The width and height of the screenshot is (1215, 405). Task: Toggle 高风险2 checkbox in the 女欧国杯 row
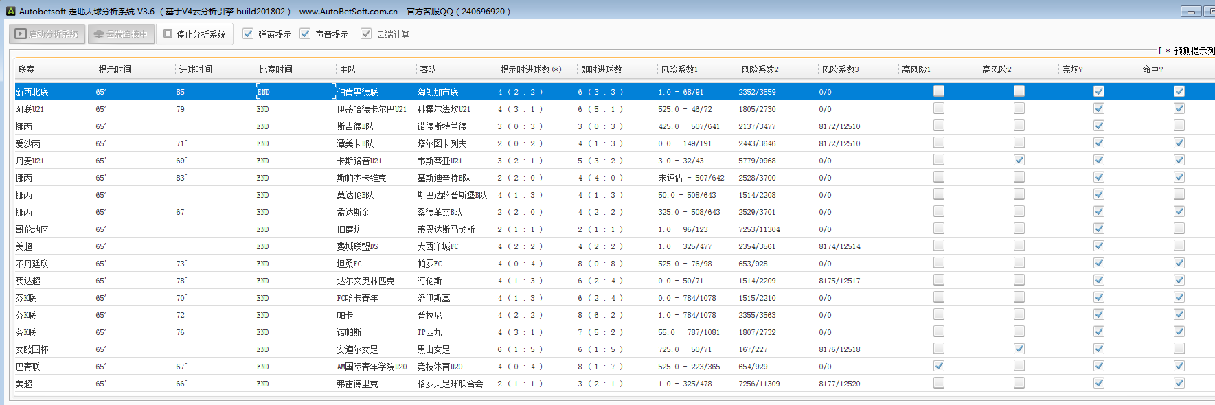pyautogui.click(x=1019, y=349)
